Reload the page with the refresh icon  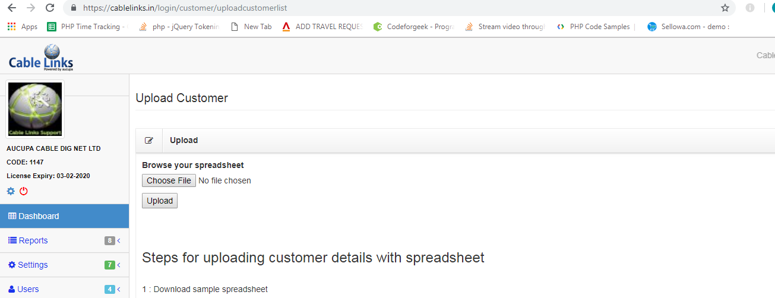point(50,8)
